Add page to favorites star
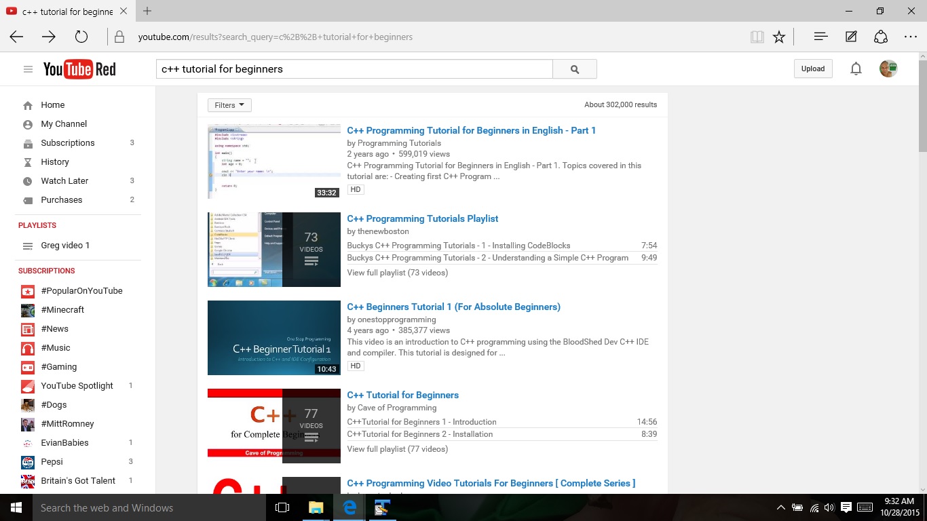Screen dimensions: 927x521 coord(779,37)
